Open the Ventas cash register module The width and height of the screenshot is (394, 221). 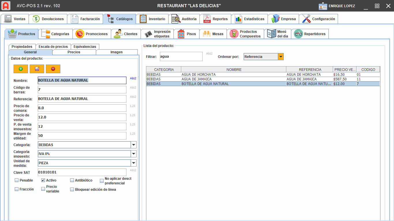[x=15, y=19]
